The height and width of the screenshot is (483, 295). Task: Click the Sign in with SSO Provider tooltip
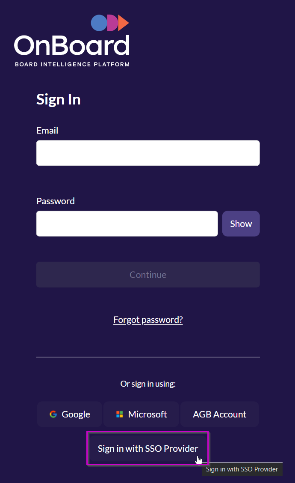point(242,469)
